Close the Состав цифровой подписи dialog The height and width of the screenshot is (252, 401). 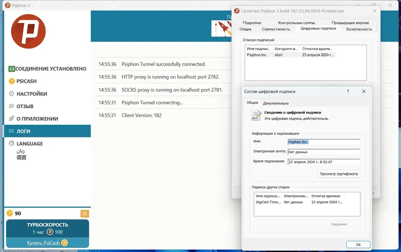(x=364, y=91)
